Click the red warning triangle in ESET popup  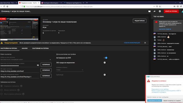148,81
